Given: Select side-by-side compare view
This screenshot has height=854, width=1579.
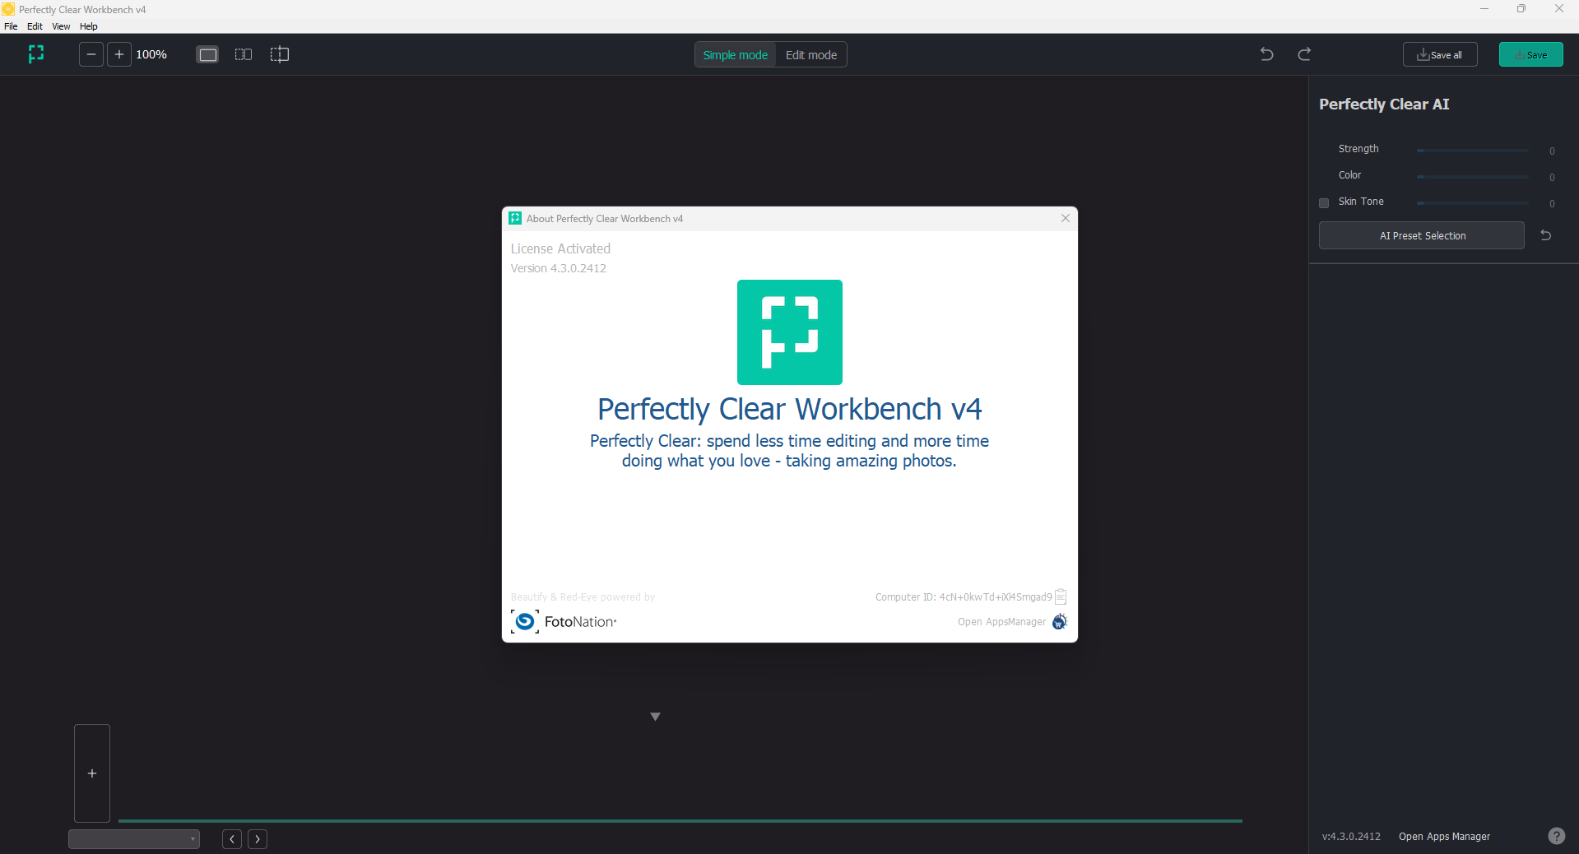Looking at the screenshot, I should (244, 54).
